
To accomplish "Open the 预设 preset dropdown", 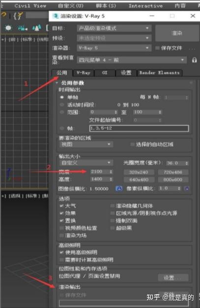I will point(114,38).
